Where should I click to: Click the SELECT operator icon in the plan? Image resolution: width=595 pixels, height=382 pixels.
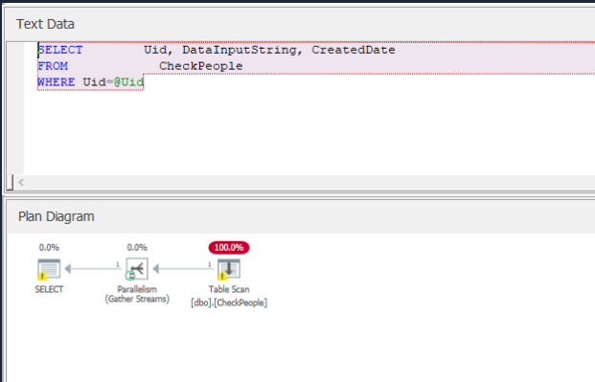pyautogui.click(x=49, y=269)
